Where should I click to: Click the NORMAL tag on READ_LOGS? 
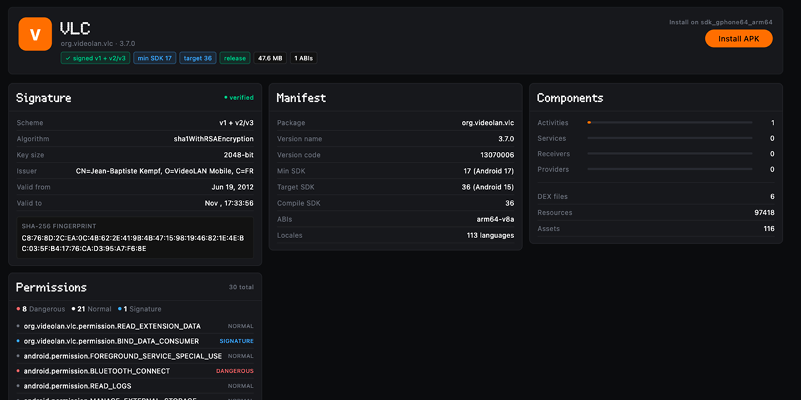[x=241, y=386]
